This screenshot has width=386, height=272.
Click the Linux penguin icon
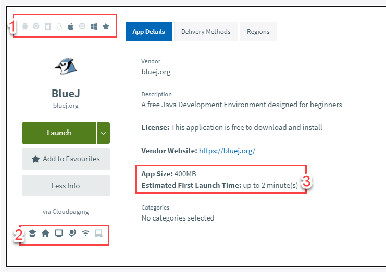tap(59, 27)
